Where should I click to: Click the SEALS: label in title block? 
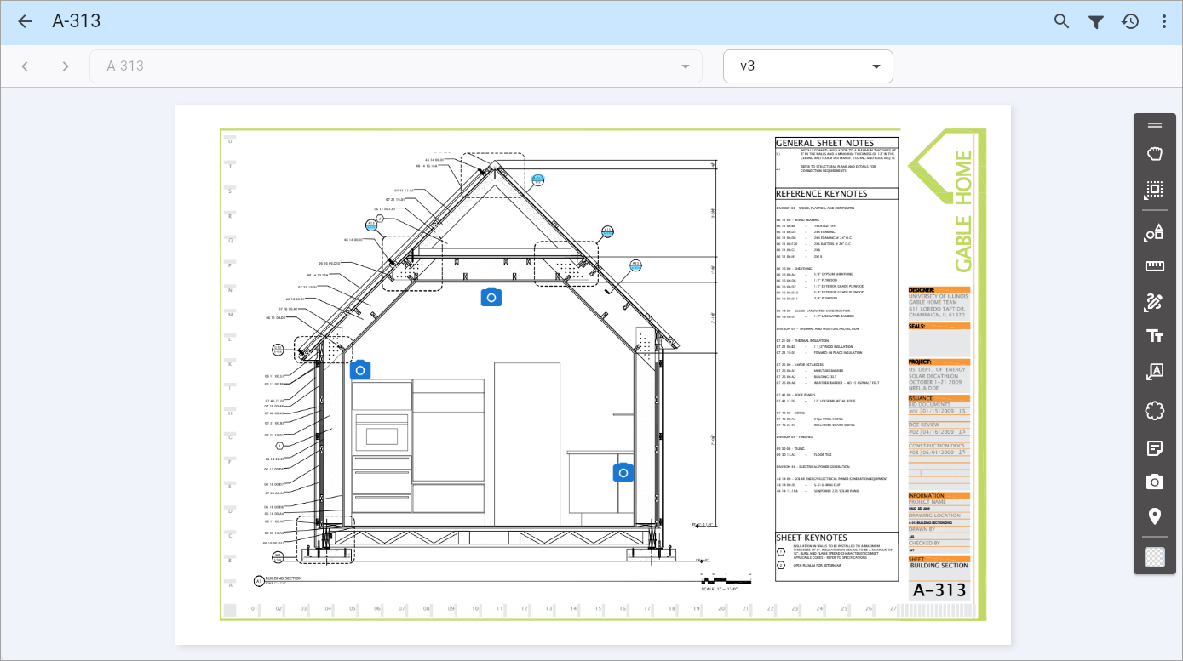click(x=917, y=326)
